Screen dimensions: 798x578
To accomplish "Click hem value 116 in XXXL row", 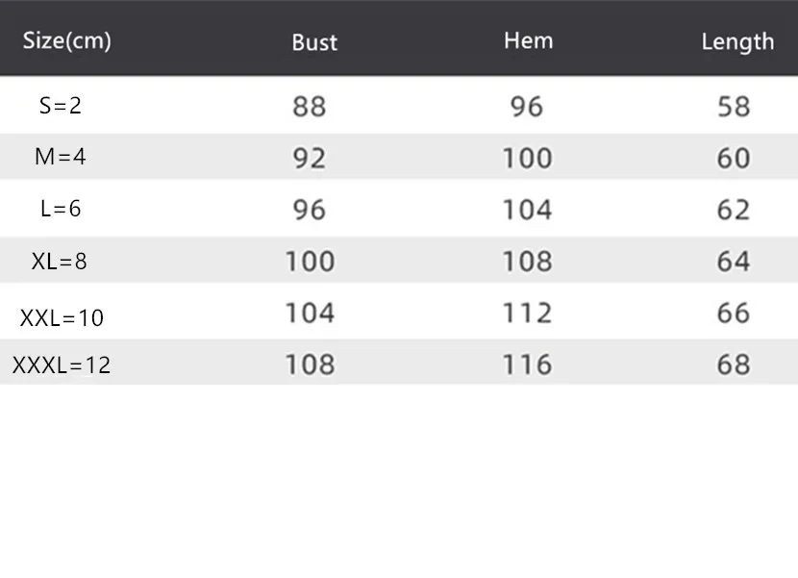I will (528, 364).
